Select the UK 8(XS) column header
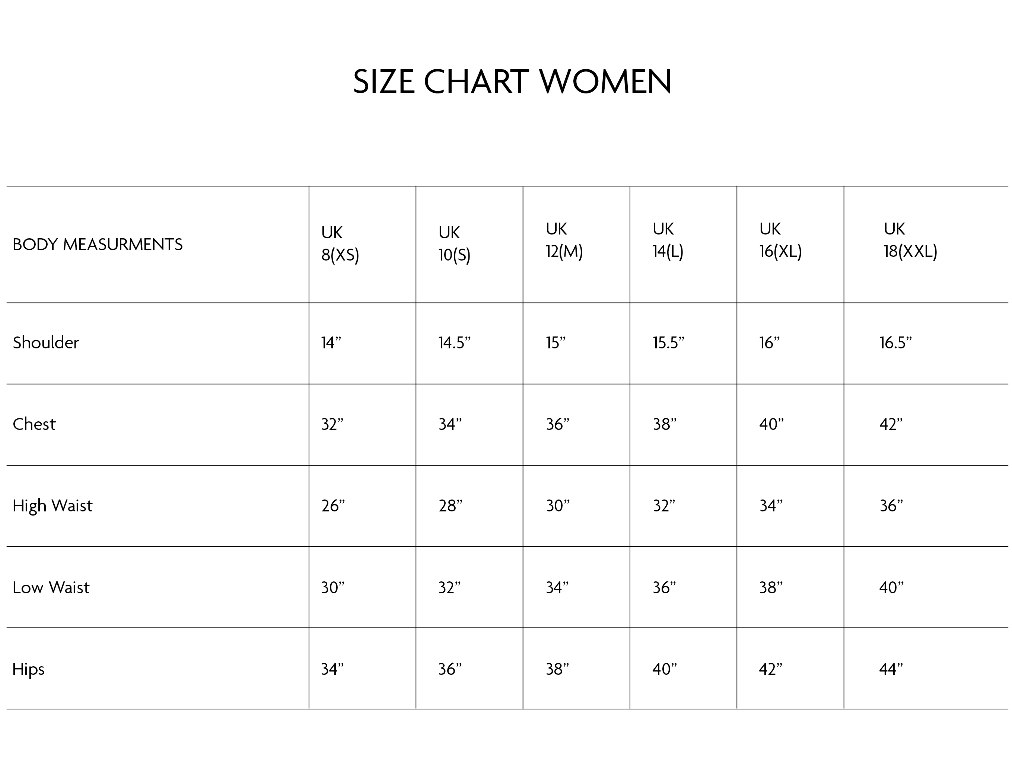The width and height of the screenshot is (1012, 782). point(340,244)
